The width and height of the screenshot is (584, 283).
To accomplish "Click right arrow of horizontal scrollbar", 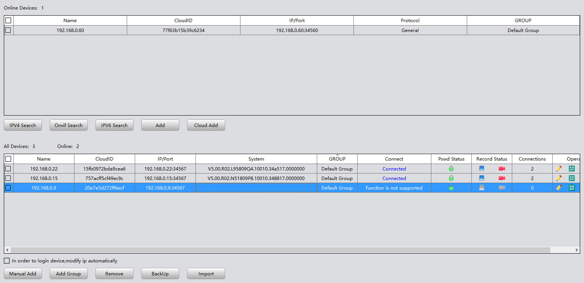I will pos(576,250).
